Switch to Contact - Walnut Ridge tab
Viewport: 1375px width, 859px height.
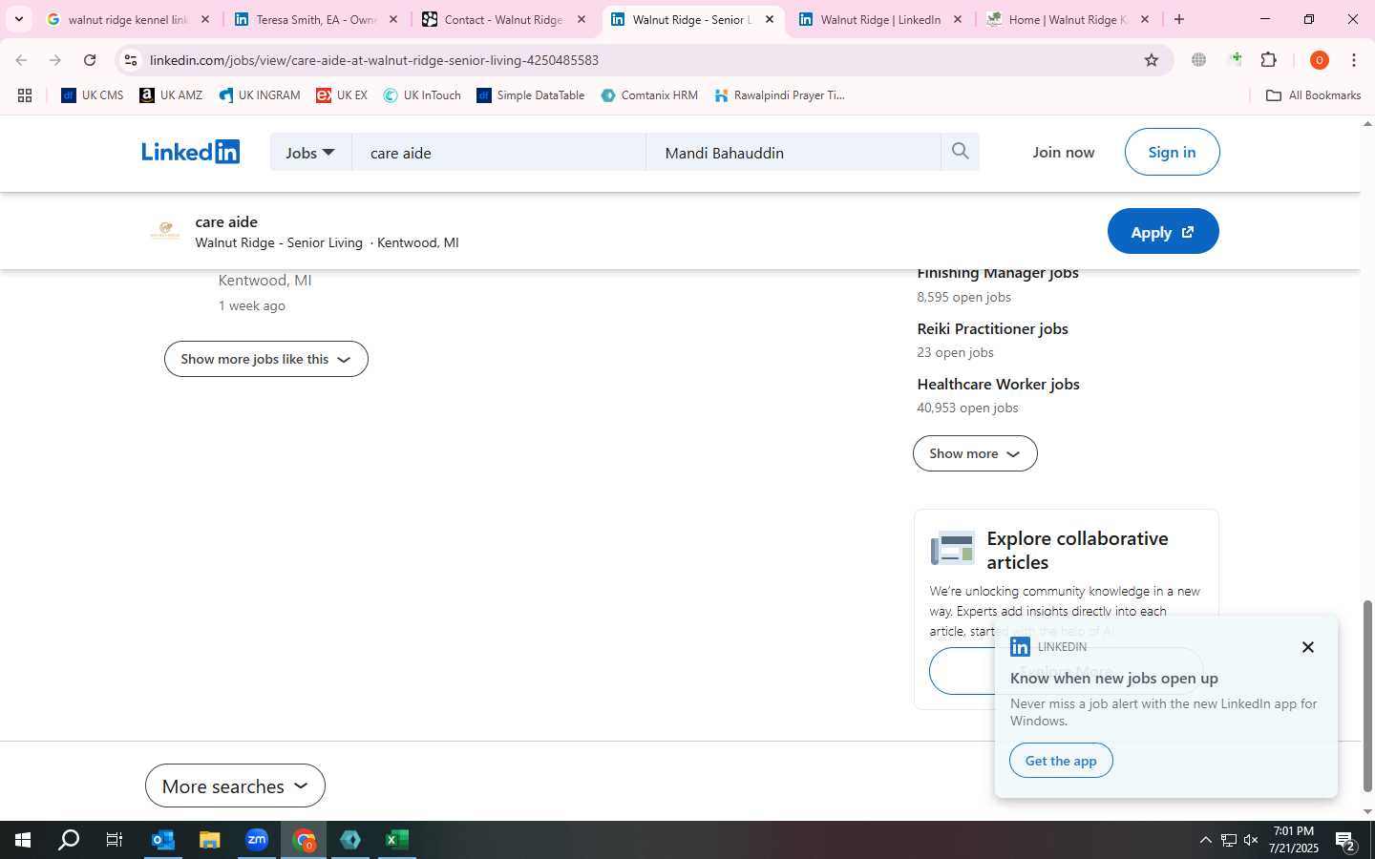click(x=504, y=19)
